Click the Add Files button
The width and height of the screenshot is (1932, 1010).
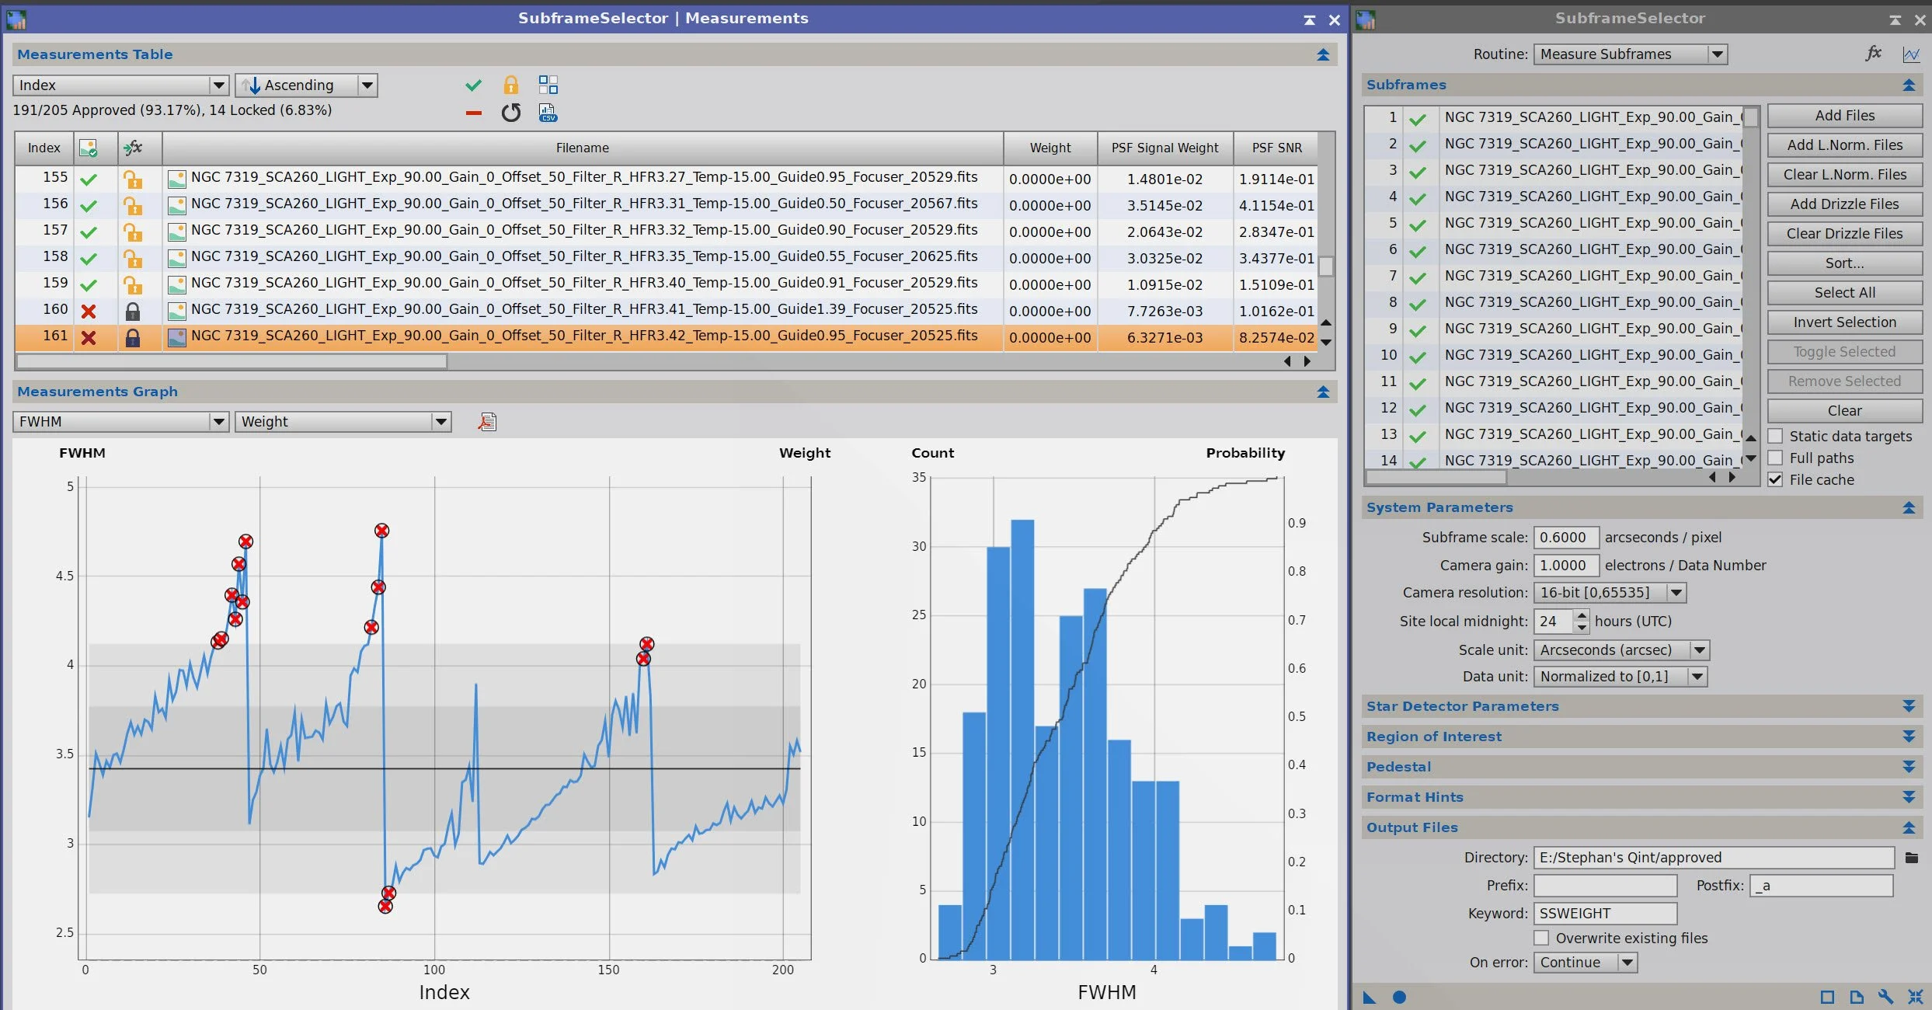[x=1844, y=116]
